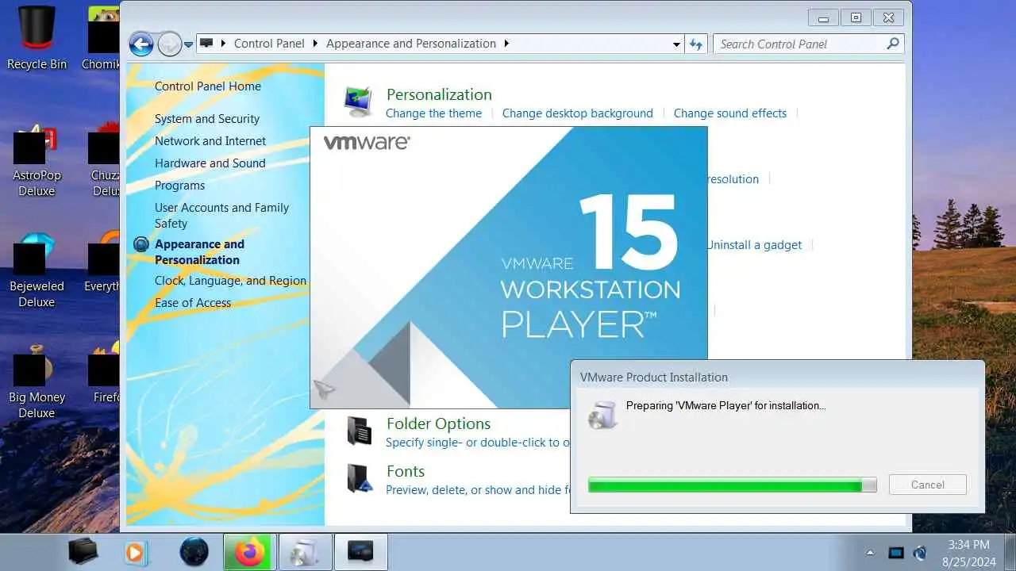Click the monitor icon in system tray
The width and height of the screenshot is (1016, 571).
coord(895,553)
